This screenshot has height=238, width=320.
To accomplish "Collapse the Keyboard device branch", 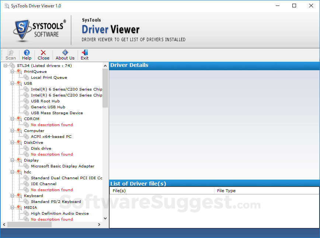I will point(12,195).
